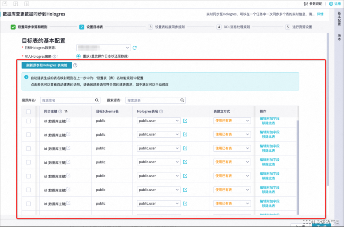344x227 pixels.
Task: Click the green checkmark icon for step 设置同步来源和规则
Action: (13, 27)
